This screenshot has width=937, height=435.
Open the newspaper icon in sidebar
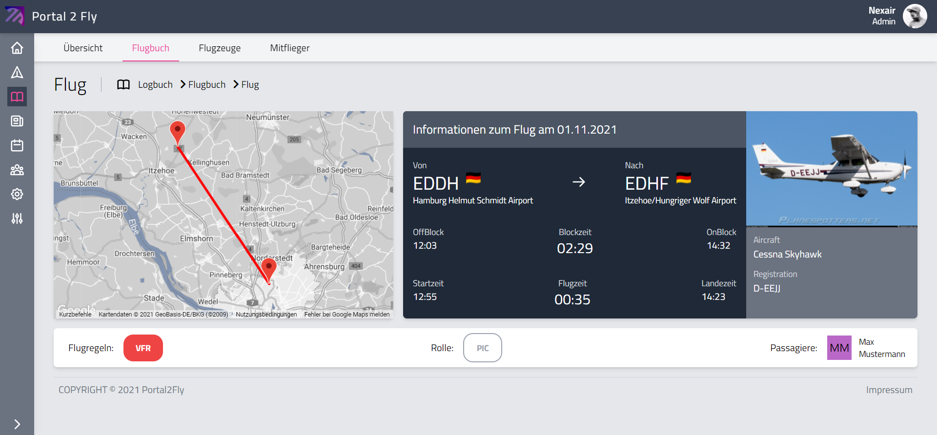[17, 121]
